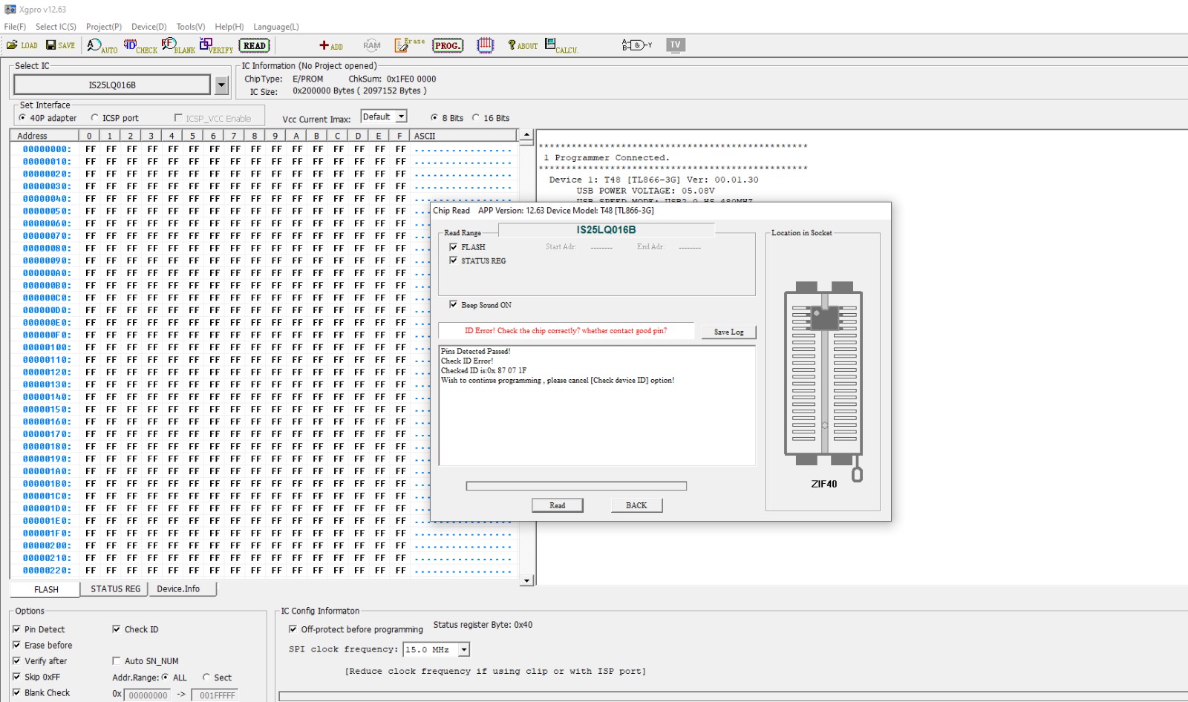Open the Select IC dropdown arrow
1188x702 pixels.
coord(221,85)
